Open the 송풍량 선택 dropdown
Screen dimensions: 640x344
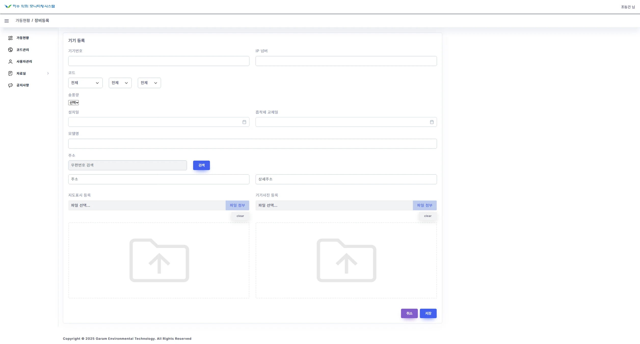(x=73, y=103)
